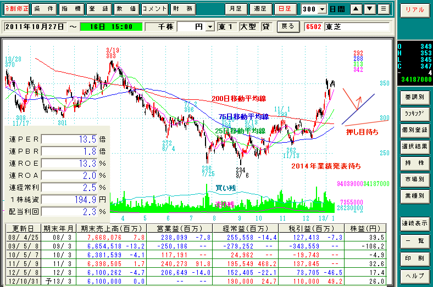Click the 業種別 by-industry button
This screenshot has width=433, height=287.
(x=414, y=196)
